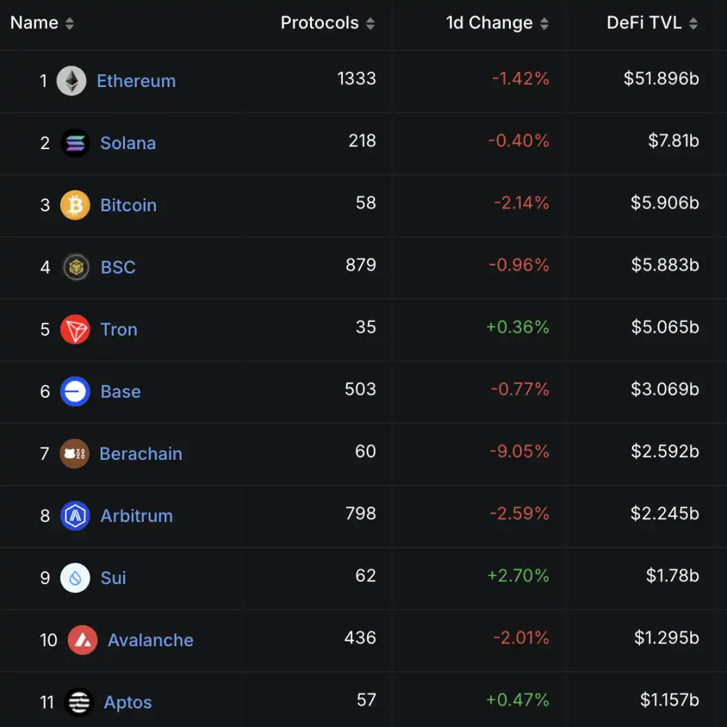Click the BSC chain logo icon

[x=75, y=267]
